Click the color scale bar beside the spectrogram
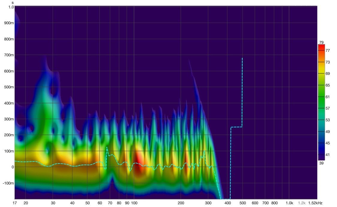 321,102
